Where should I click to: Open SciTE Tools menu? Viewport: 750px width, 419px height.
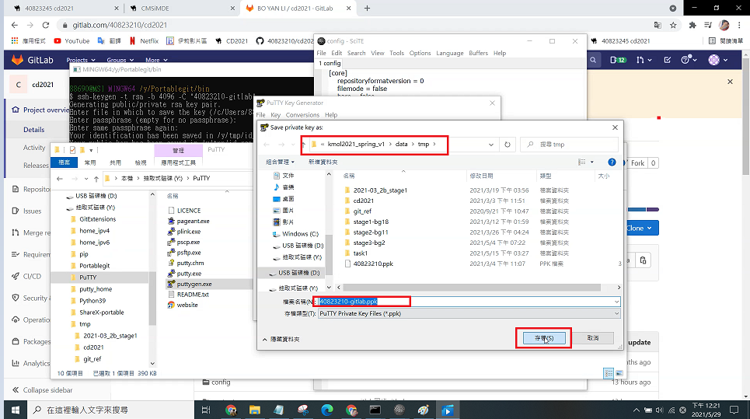(x=396, y=53)
